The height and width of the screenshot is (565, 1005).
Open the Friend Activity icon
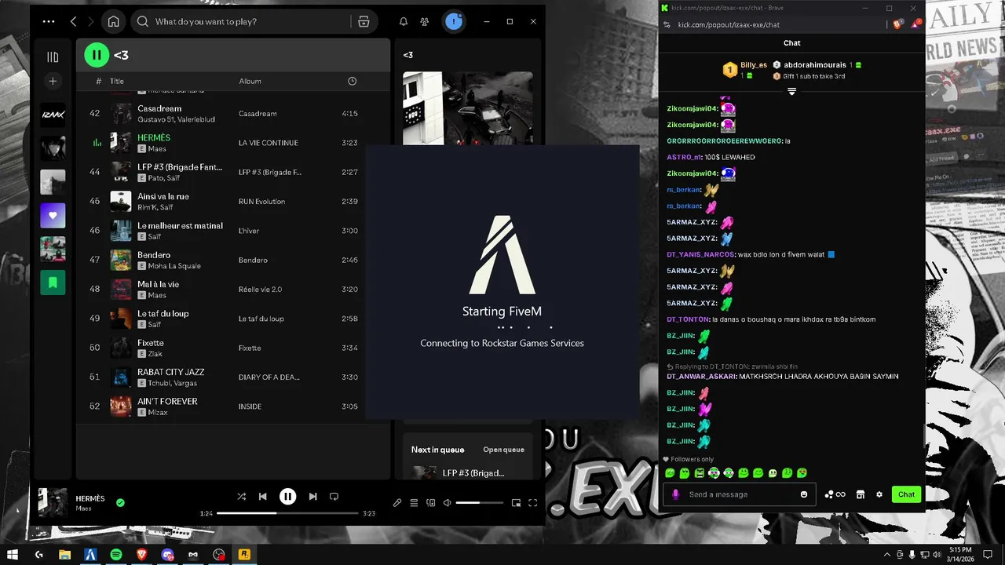point(425,22)
